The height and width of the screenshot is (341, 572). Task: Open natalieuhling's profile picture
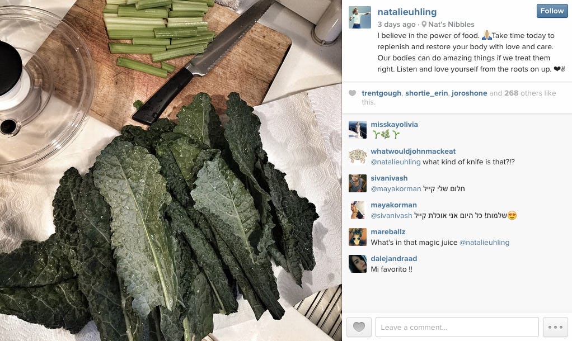coord(360,17)
